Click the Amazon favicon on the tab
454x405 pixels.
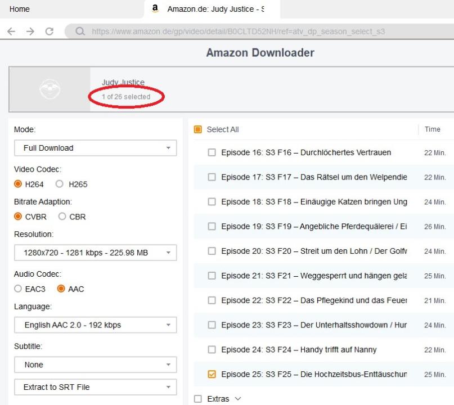(x=155, y=9)
